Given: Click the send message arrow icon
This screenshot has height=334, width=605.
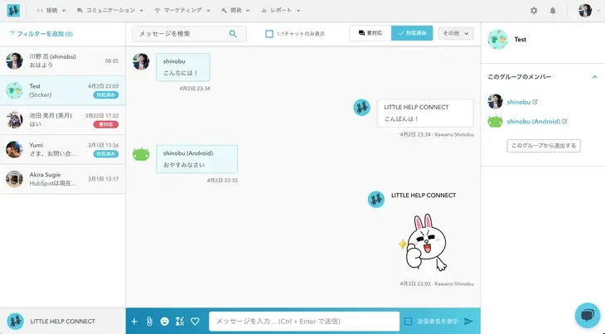Looking at the screenshot, I should click(x=468, y=321).
